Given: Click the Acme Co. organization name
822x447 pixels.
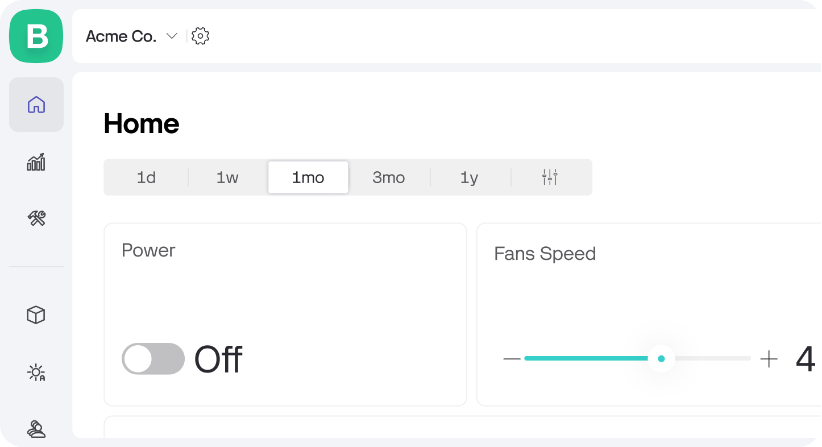Looking at the screenshot, I should [121, 36].
